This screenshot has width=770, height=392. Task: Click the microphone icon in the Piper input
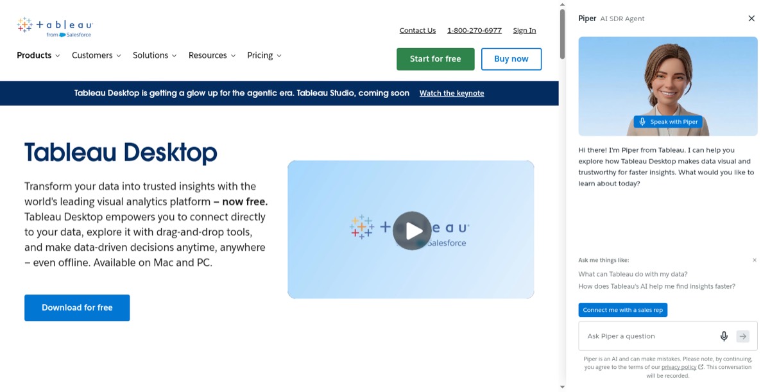[x=724, y=336]
